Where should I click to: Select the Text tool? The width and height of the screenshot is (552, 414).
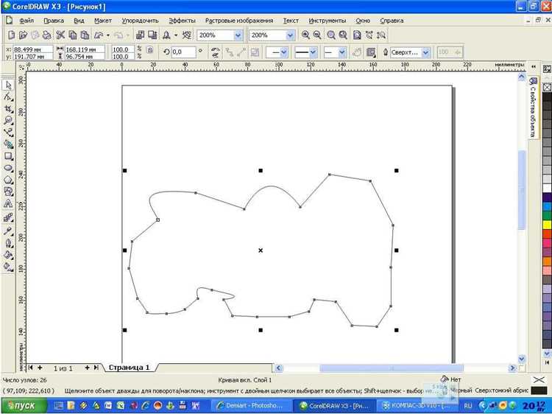[x=8, y=204]
